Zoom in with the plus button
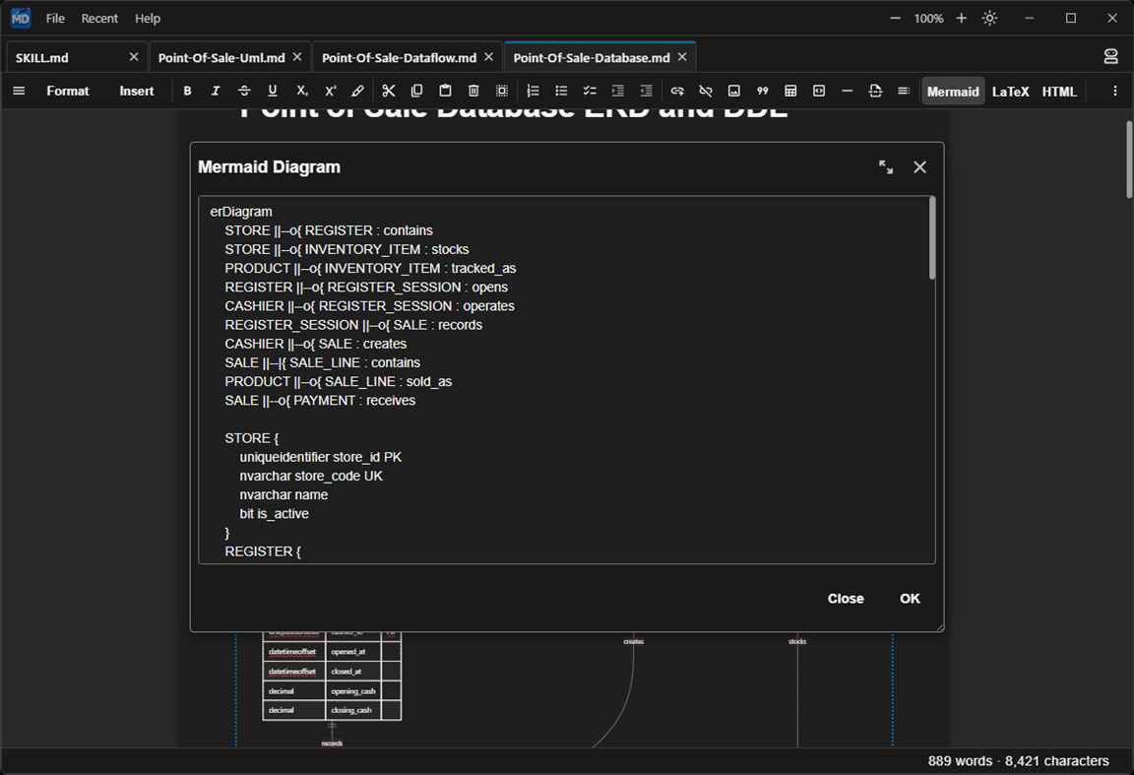Image resolution: width=1134 pixels, height=775 pixels. click(x=961, y=18)
